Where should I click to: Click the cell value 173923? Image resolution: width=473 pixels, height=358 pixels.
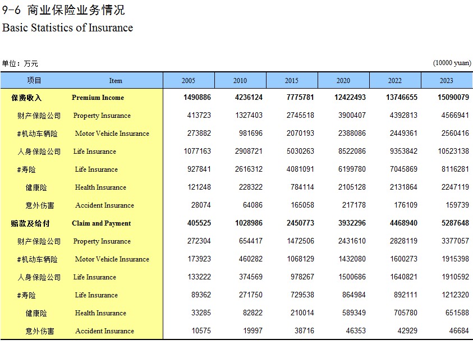(x=199, y=259)
